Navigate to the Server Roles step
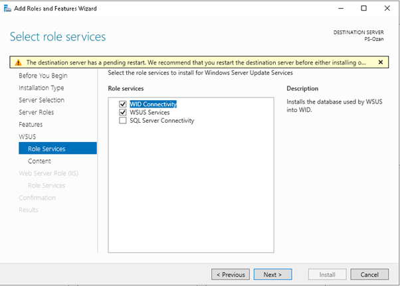 point(36,112)
